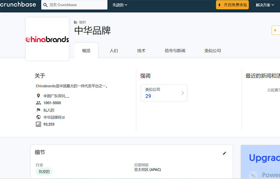Click the globe website icon
The width and height of the screenshot is (280, 179).
point(38,117)
